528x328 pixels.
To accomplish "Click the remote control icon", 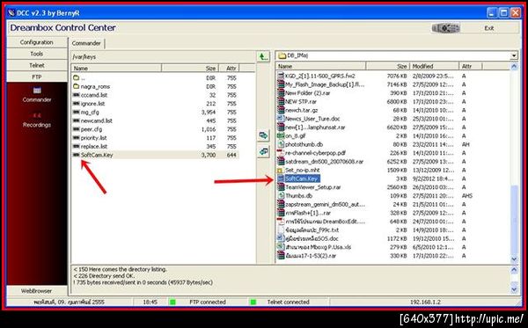I will pos(445,28).
